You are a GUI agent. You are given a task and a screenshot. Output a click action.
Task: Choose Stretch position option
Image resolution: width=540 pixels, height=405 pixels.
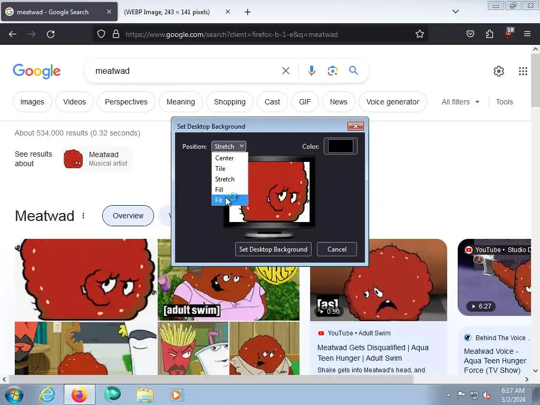click(230, 179)
